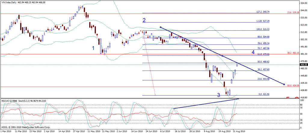The height and width of the screenshot is (133, 308).
Task: Click the 100.0 515.33 Fibonacci level
Action: pos(263,29)
